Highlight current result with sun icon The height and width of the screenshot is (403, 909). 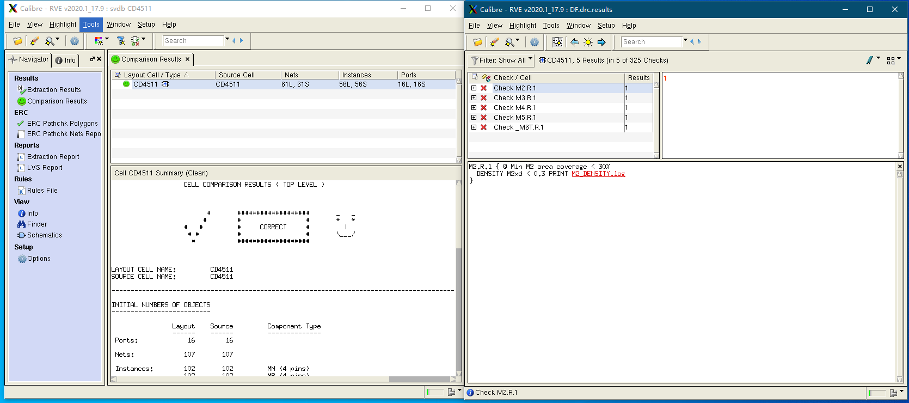588,42
